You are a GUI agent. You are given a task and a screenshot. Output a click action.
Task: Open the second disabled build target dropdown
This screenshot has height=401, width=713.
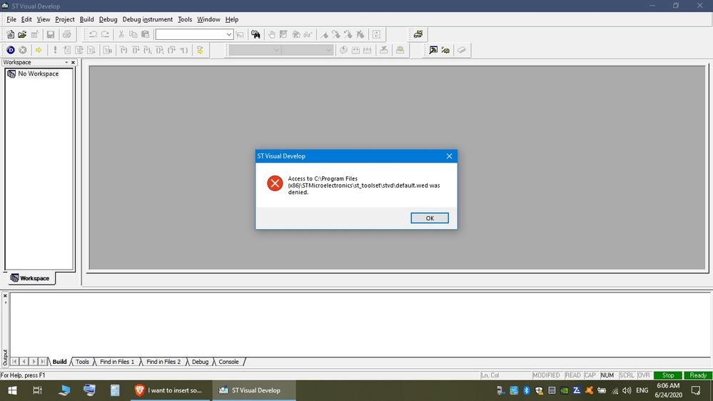(x=329, y=50)
